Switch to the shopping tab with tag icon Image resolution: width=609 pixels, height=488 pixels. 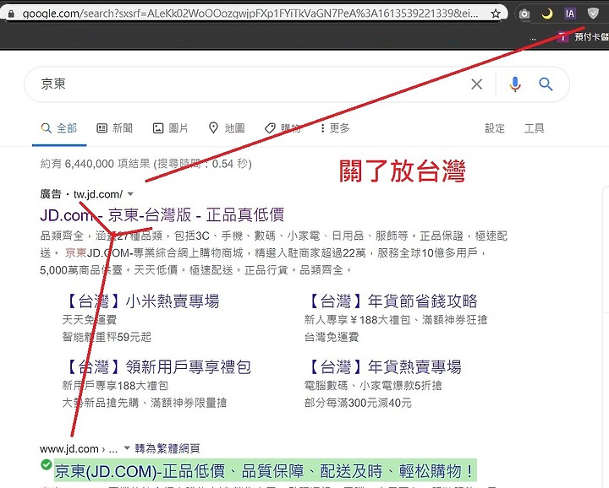(x=283, y=128)
